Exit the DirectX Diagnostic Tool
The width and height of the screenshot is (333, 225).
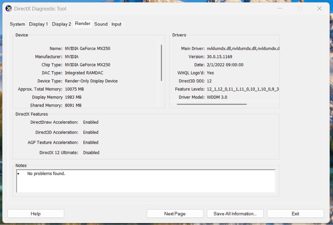click(x=295, y=213)
